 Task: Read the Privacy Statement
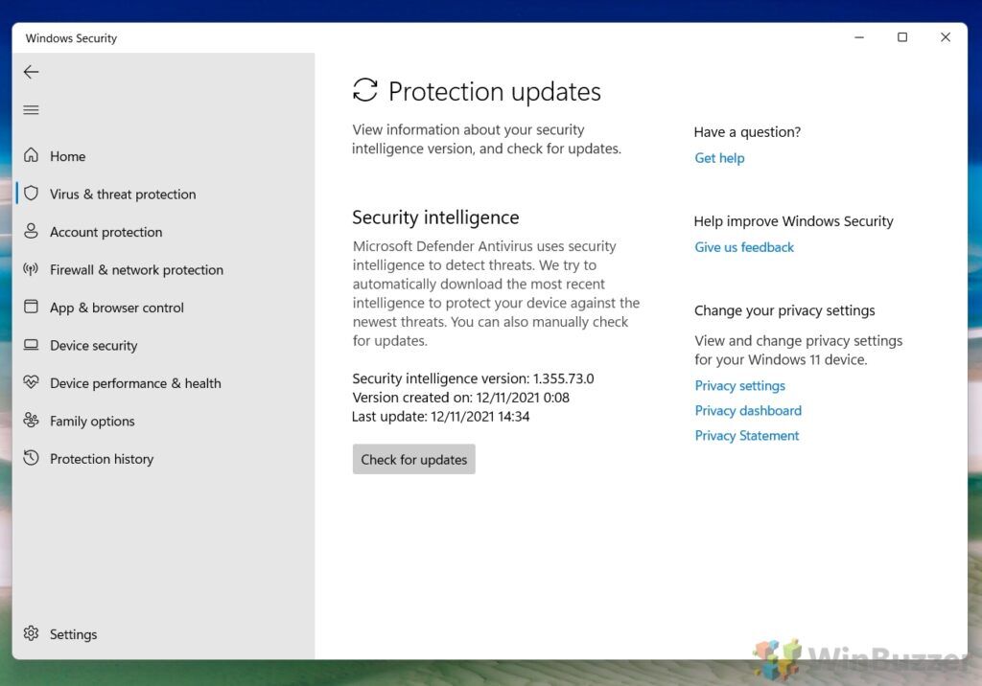point(746,435)
